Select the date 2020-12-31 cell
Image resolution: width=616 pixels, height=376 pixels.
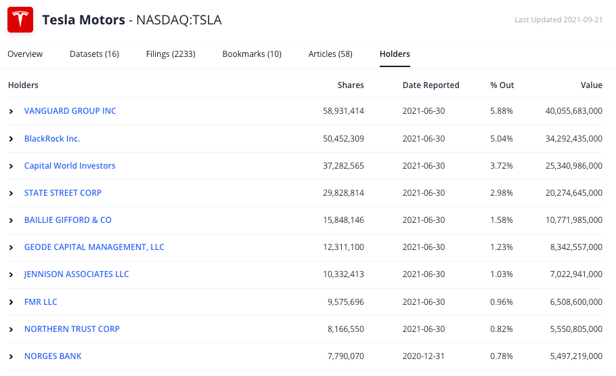(x=424, y=356)
